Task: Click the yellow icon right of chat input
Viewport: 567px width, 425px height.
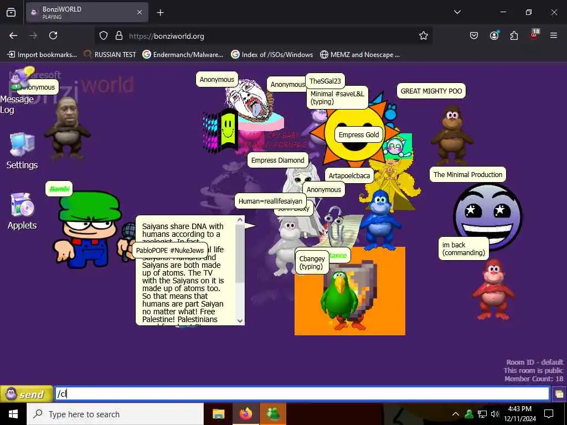Action: (559, 393)
